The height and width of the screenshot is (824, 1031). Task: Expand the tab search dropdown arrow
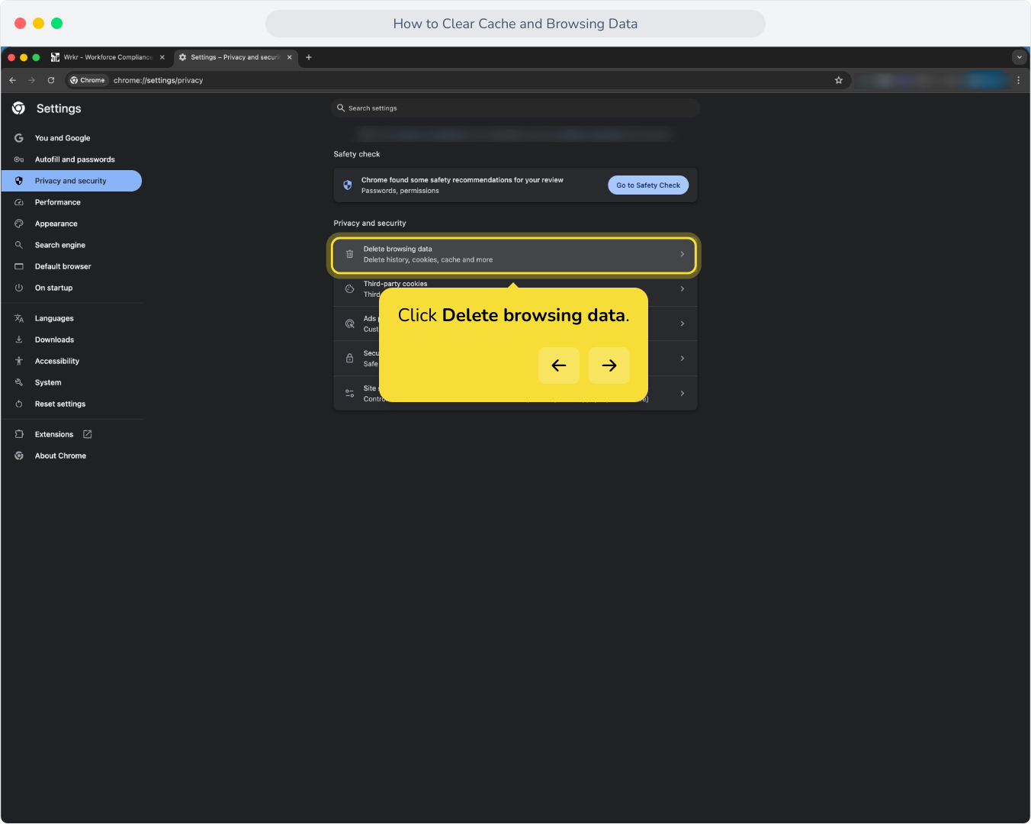tap(1020, 57)
